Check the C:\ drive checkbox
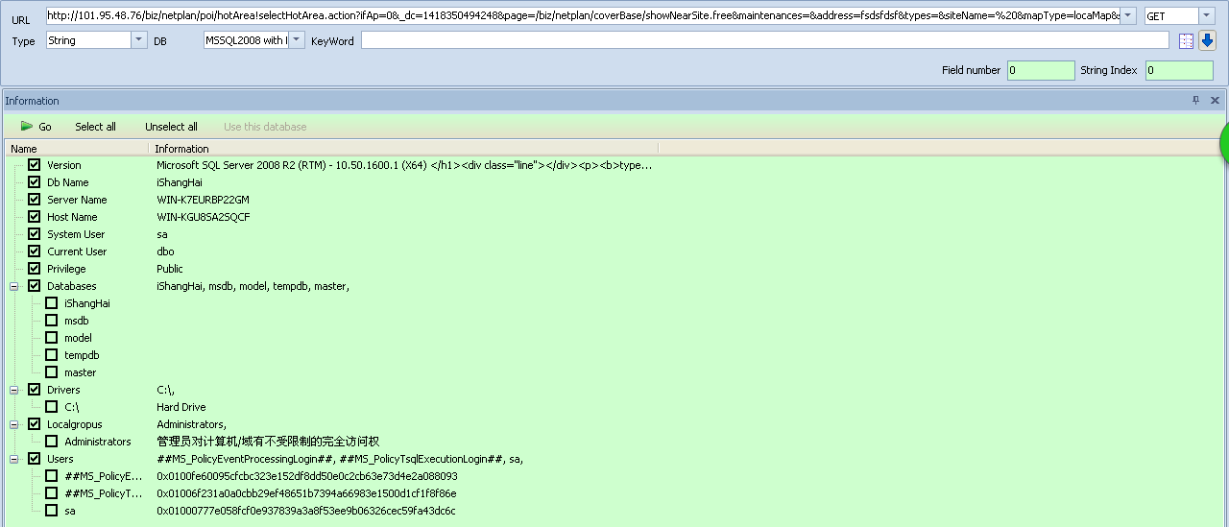This screenshot has width=1229, height=527. [x=52, y=407]
